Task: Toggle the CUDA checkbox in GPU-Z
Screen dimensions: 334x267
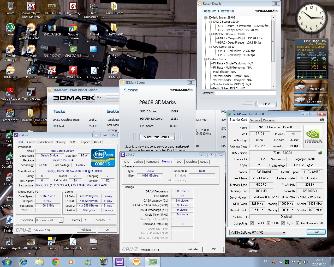Action: (268, 223)
